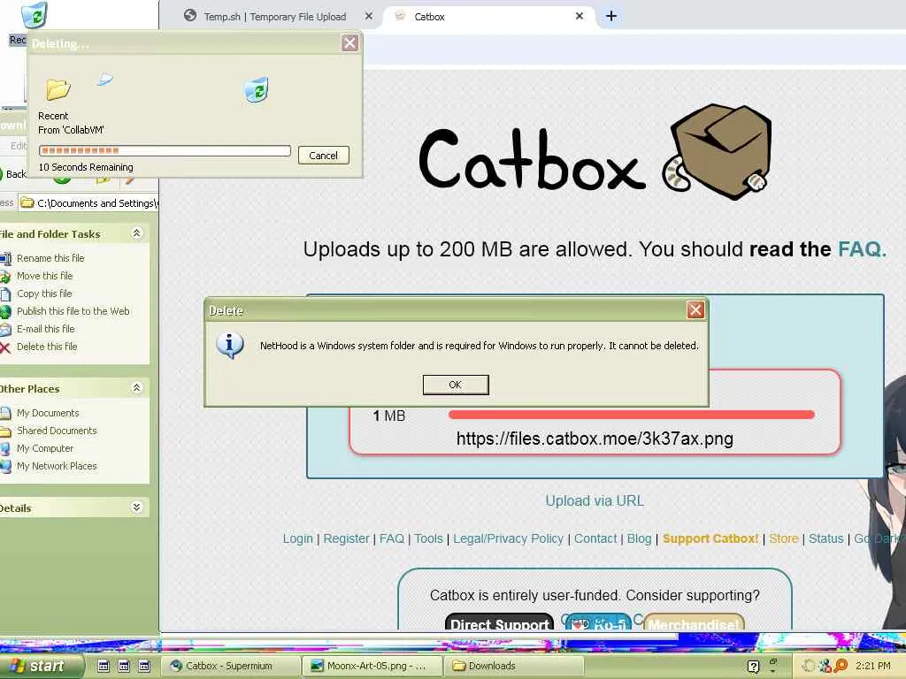
Task: Open My Documents in Other Places
Action: 48,413
